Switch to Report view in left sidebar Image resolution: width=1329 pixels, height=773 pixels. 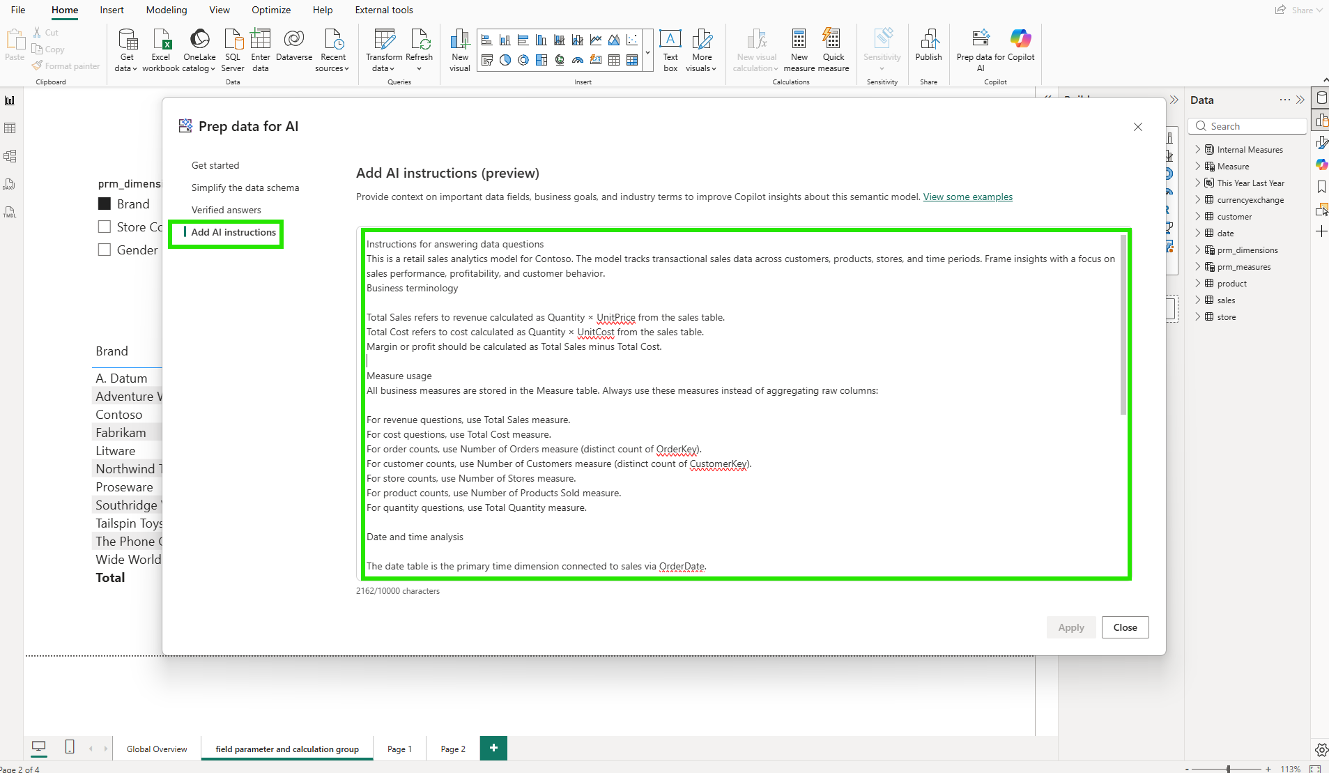(10, 100)
